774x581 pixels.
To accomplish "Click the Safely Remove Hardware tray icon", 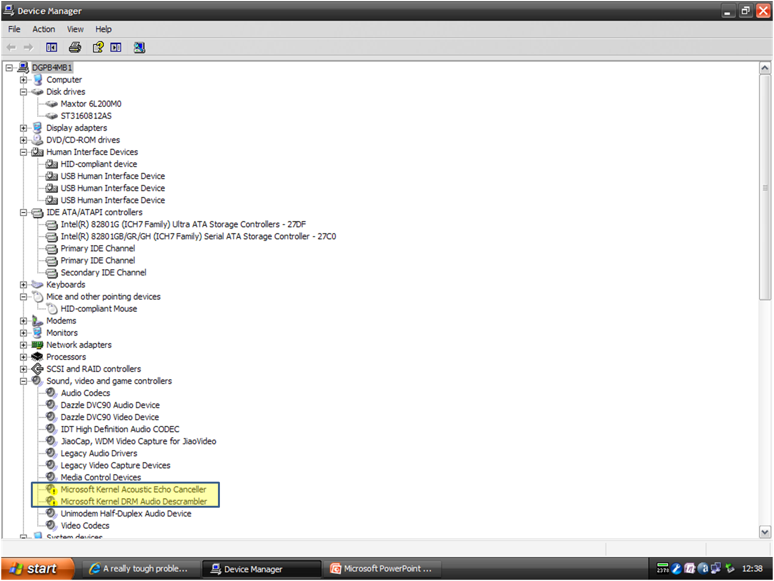I will coord(730,568).
